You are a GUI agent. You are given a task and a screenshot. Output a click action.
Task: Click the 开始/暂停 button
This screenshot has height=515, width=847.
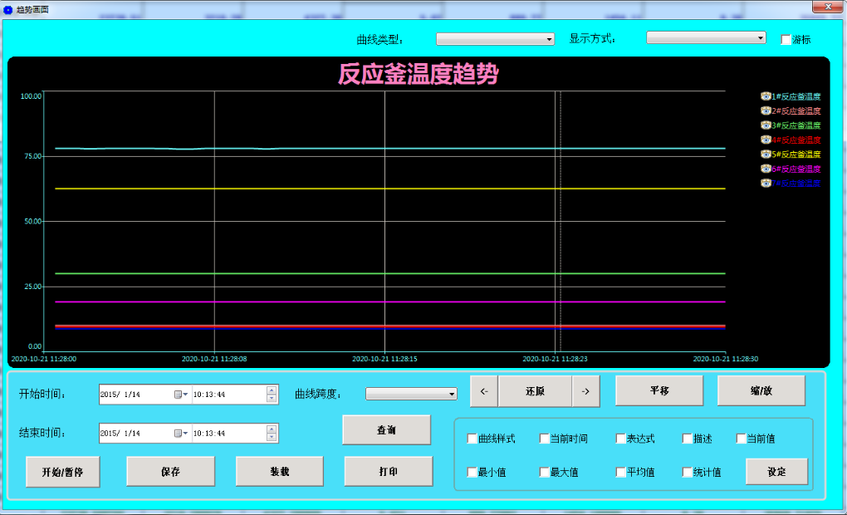[62, 472]
